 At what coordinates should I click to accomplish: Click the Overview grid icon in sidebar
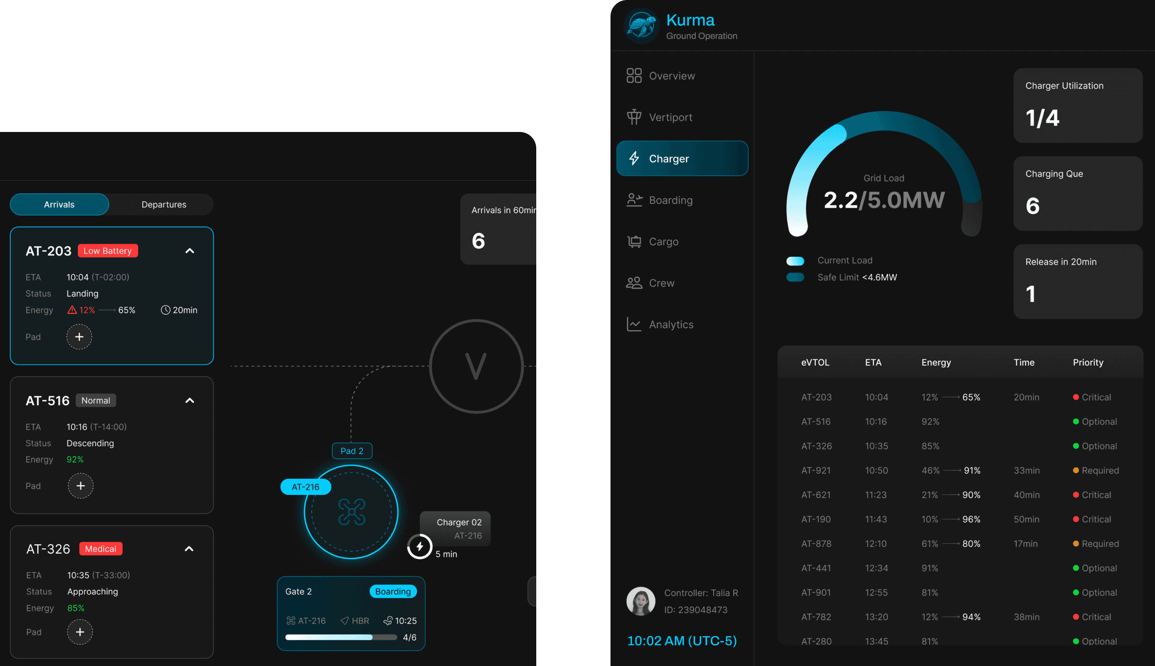634,76
